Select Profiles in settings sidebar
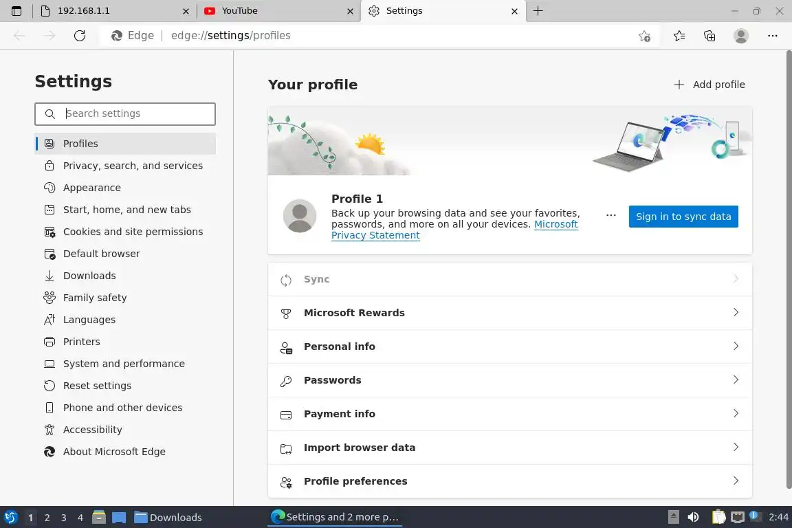Screen dimensions: 792x528 pos(124,144)
